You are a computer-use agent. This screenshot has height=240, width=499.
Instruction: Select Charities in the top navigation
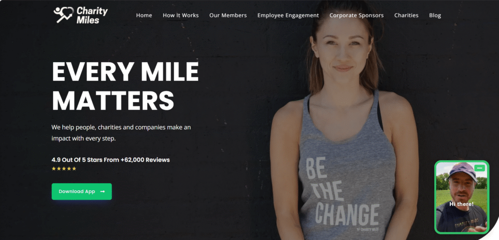pyautogui.click(x=406, y=15)
